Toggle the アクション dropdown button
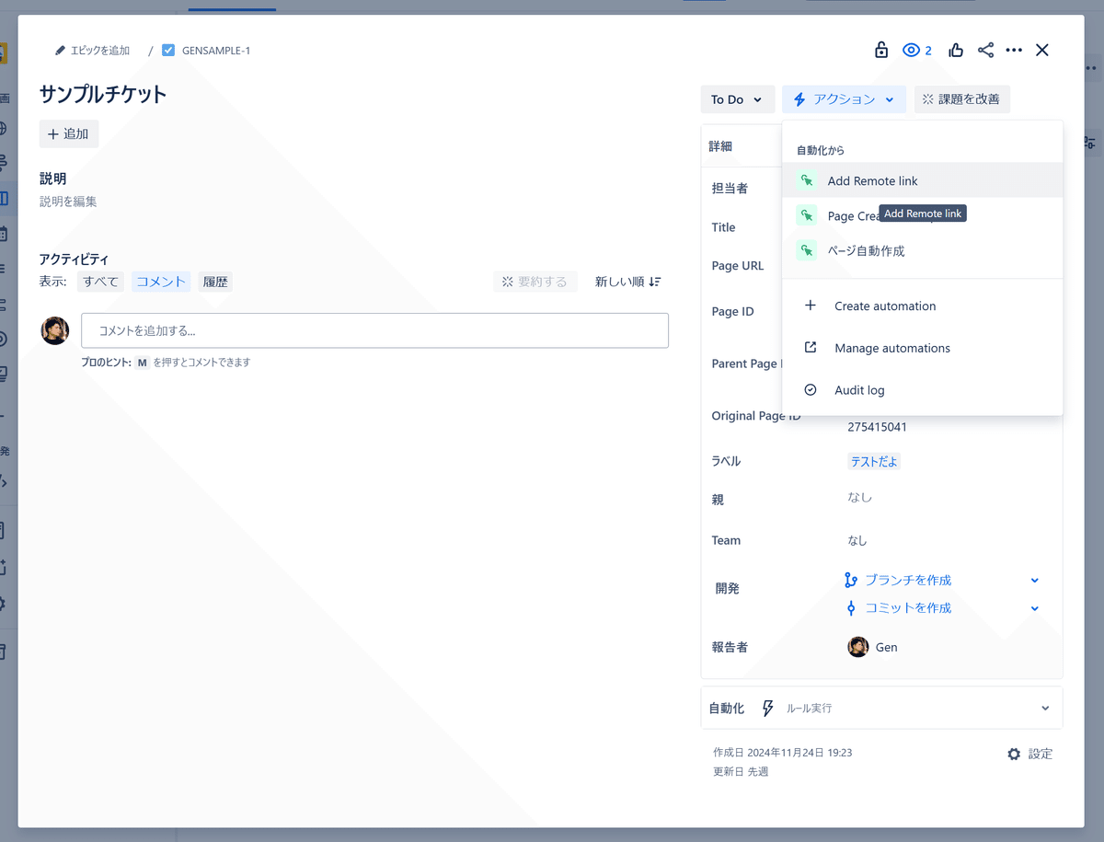Image resolution: width=1104 pixels, height=842 pixels. point(844,99)
